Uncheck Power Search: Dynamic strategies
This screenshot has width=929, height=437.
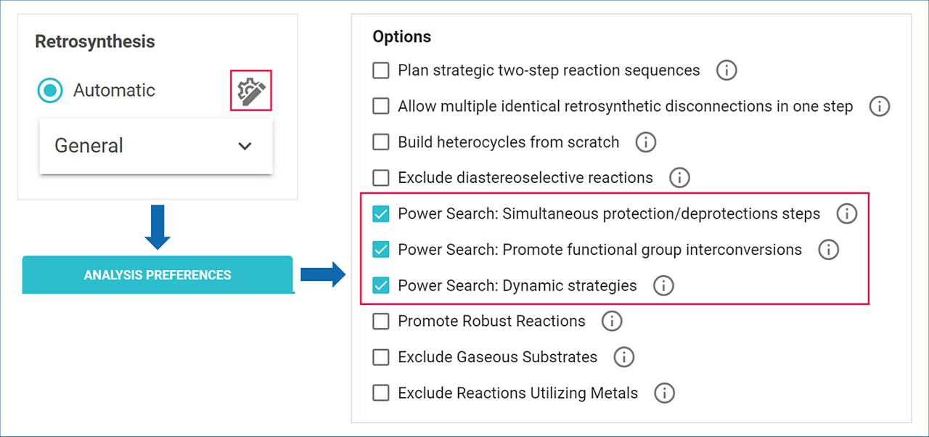tap(381, 285)
